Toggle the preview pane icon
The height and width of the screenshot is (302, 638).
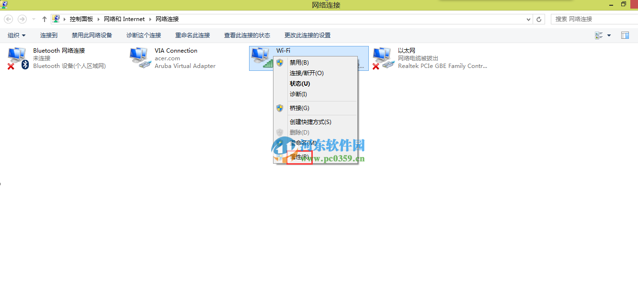click(625, 35)
